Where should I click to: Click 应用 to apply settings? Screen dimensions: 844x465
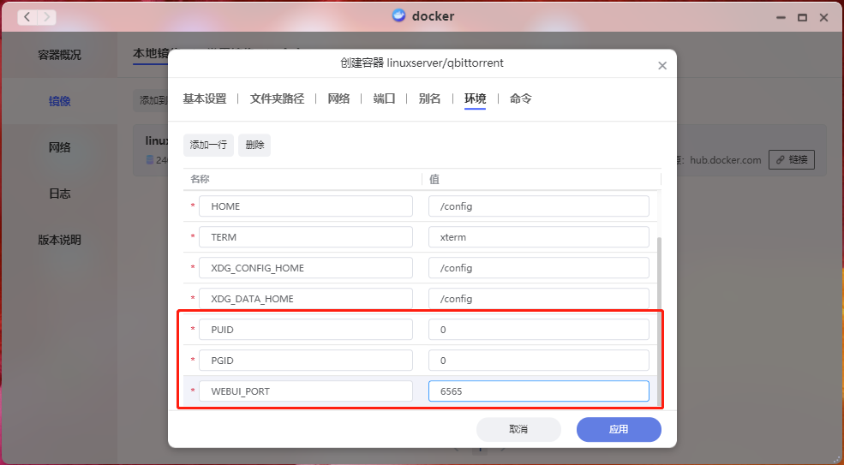click(618, 429)
